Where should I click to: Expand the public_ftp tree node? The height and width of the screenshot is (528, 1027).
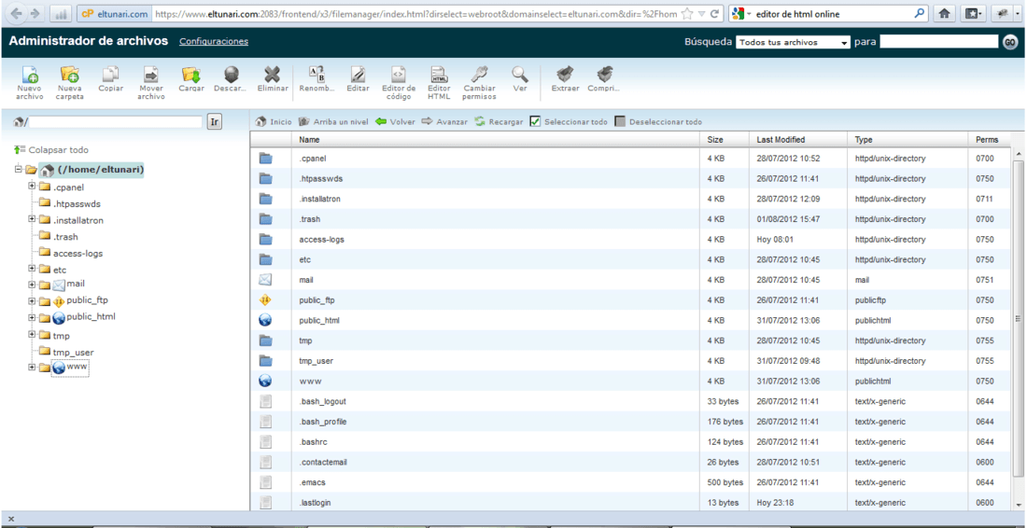pos(32,301)
